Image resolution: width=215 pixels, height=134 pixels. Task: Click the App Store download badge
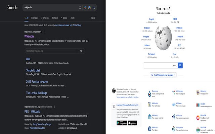coord(132,123)
